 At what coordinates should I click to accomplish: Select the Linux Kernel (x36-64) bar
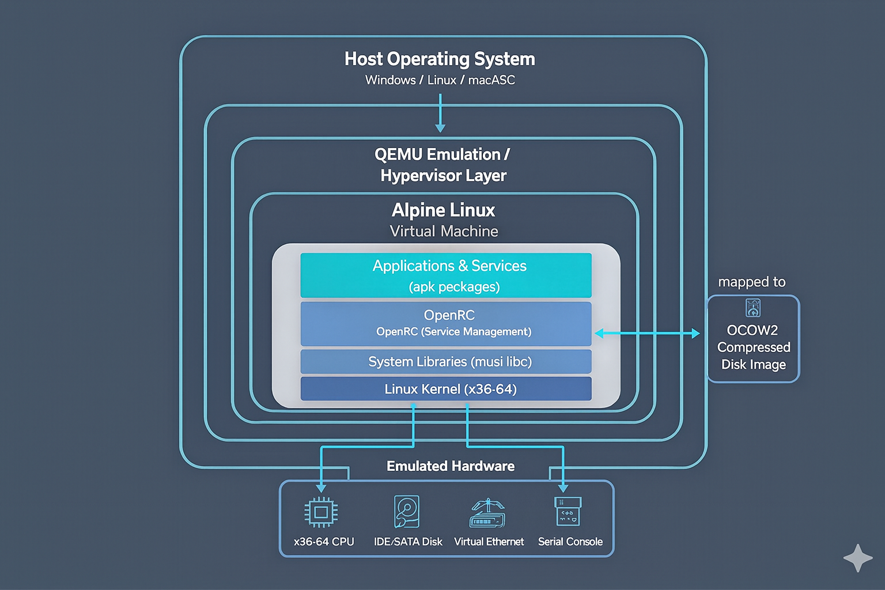point(446,389)
